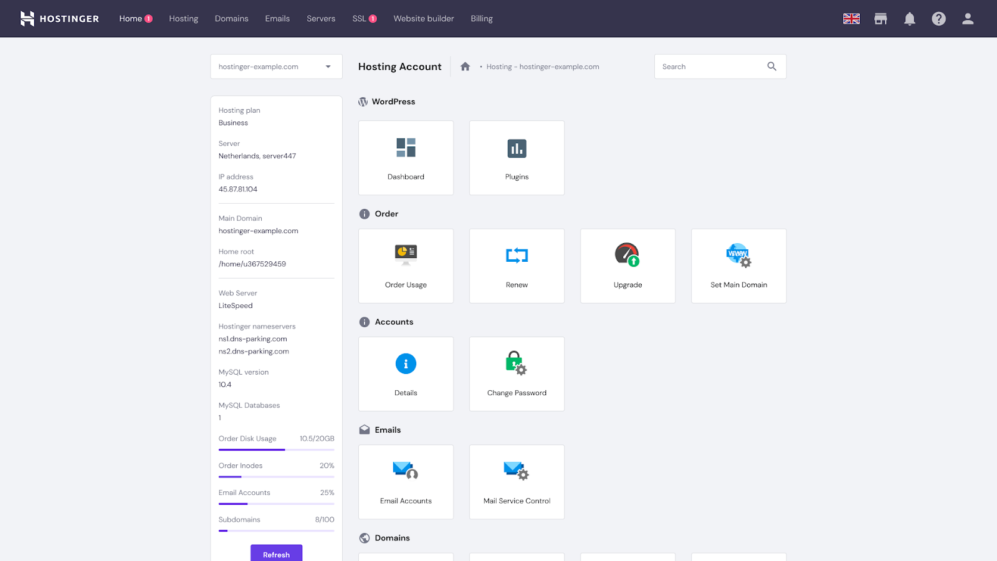Image resolution: width=997 pixels, height=561 pixels.
Task: Click the Hosting - hostinger-example.com breadcrumb
Action: click(x=543, y=67)
